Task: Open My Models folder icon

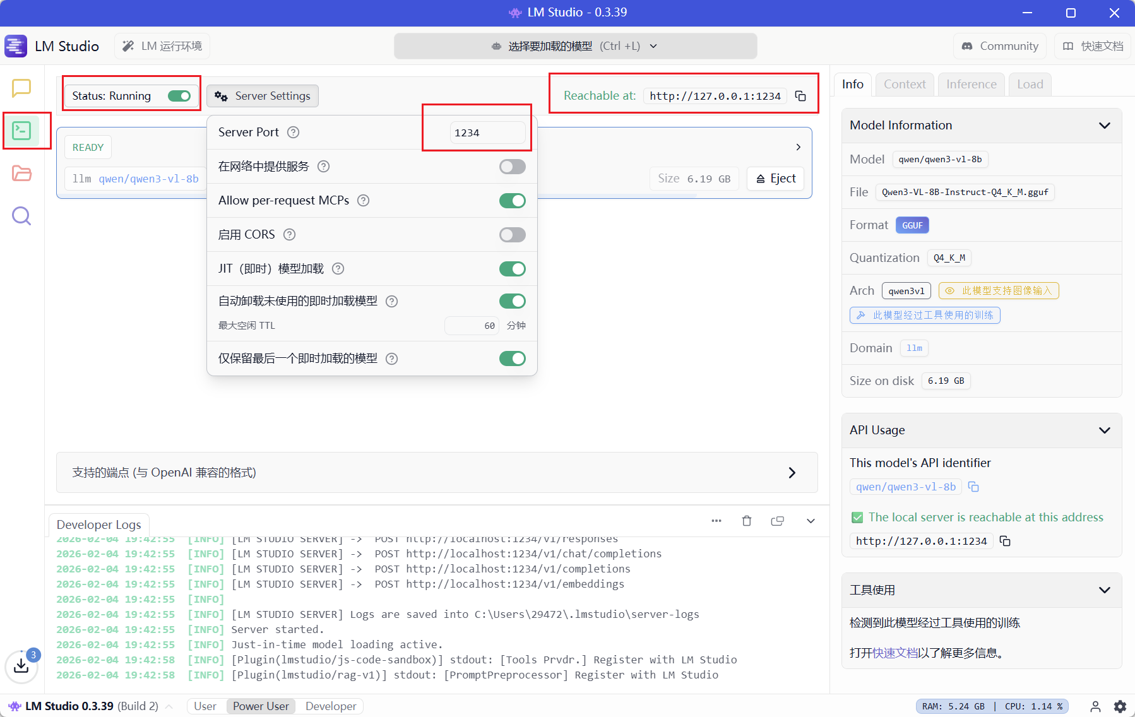Action: (21, 173)
